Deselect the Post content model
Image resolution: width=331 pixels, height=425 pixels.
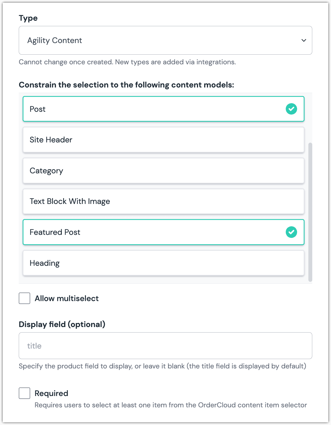164,109
